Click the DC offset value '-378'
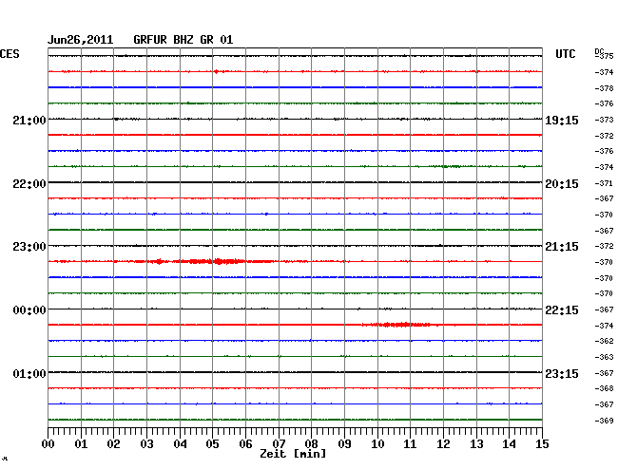 pyautogui.click(x=604, y=88)
